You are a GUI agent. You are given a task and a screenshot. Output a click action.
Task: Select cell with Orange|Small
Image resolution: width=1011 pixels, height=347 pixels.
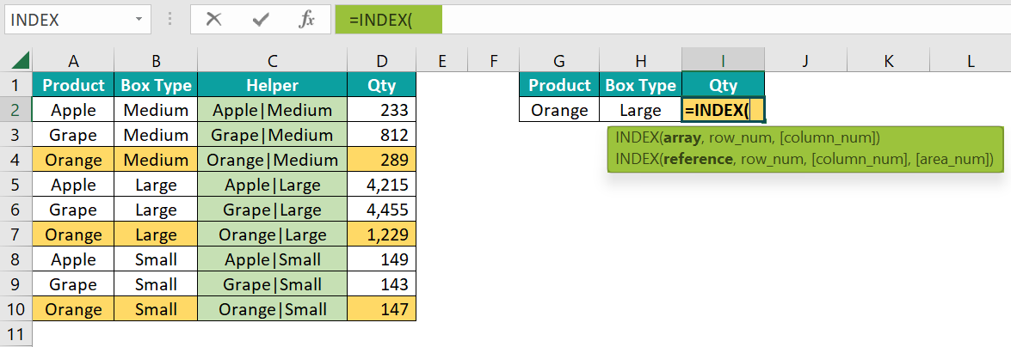(272, 309)
